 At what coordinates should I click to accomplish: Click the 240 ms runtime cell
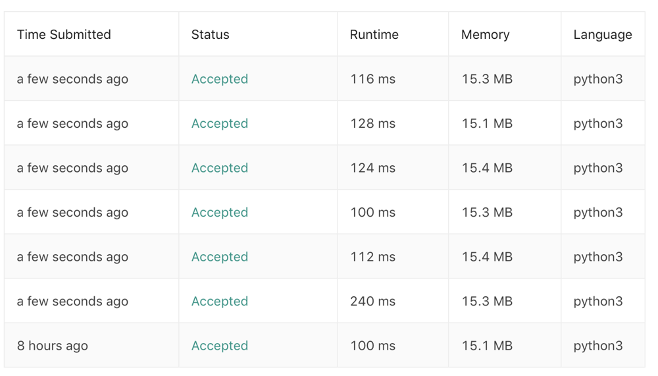(372, 301)
